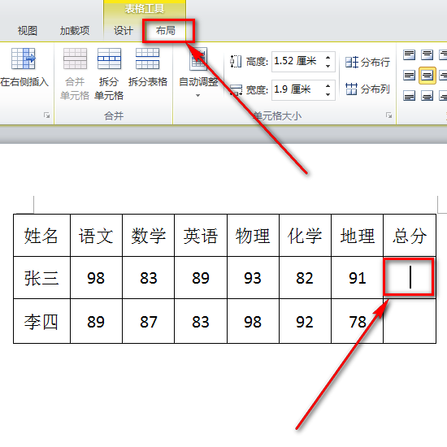Decrease column width with down stepper
The image size is (447, 447).
click(x=328, y=94)
